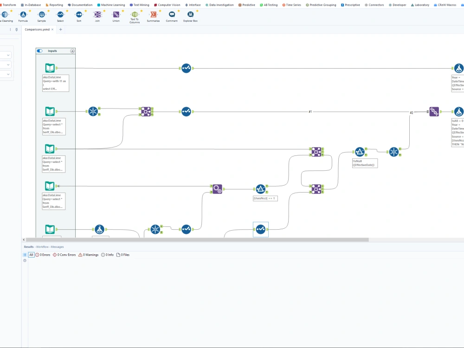Click the plus button to open new workflow
464x348 pixels.
[x=60, y=29]
